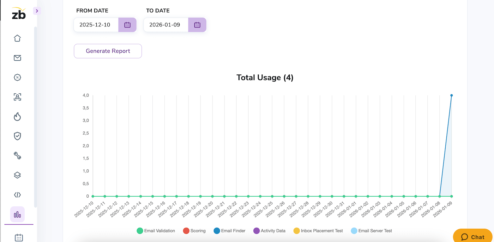
Task: Click the 2,0 y-axis value label
Action: coord(85,146)
